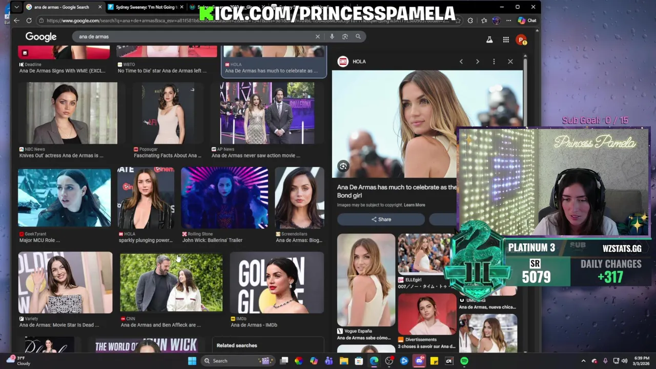Open browser three-dot settings menu

[x=508, y=20]
